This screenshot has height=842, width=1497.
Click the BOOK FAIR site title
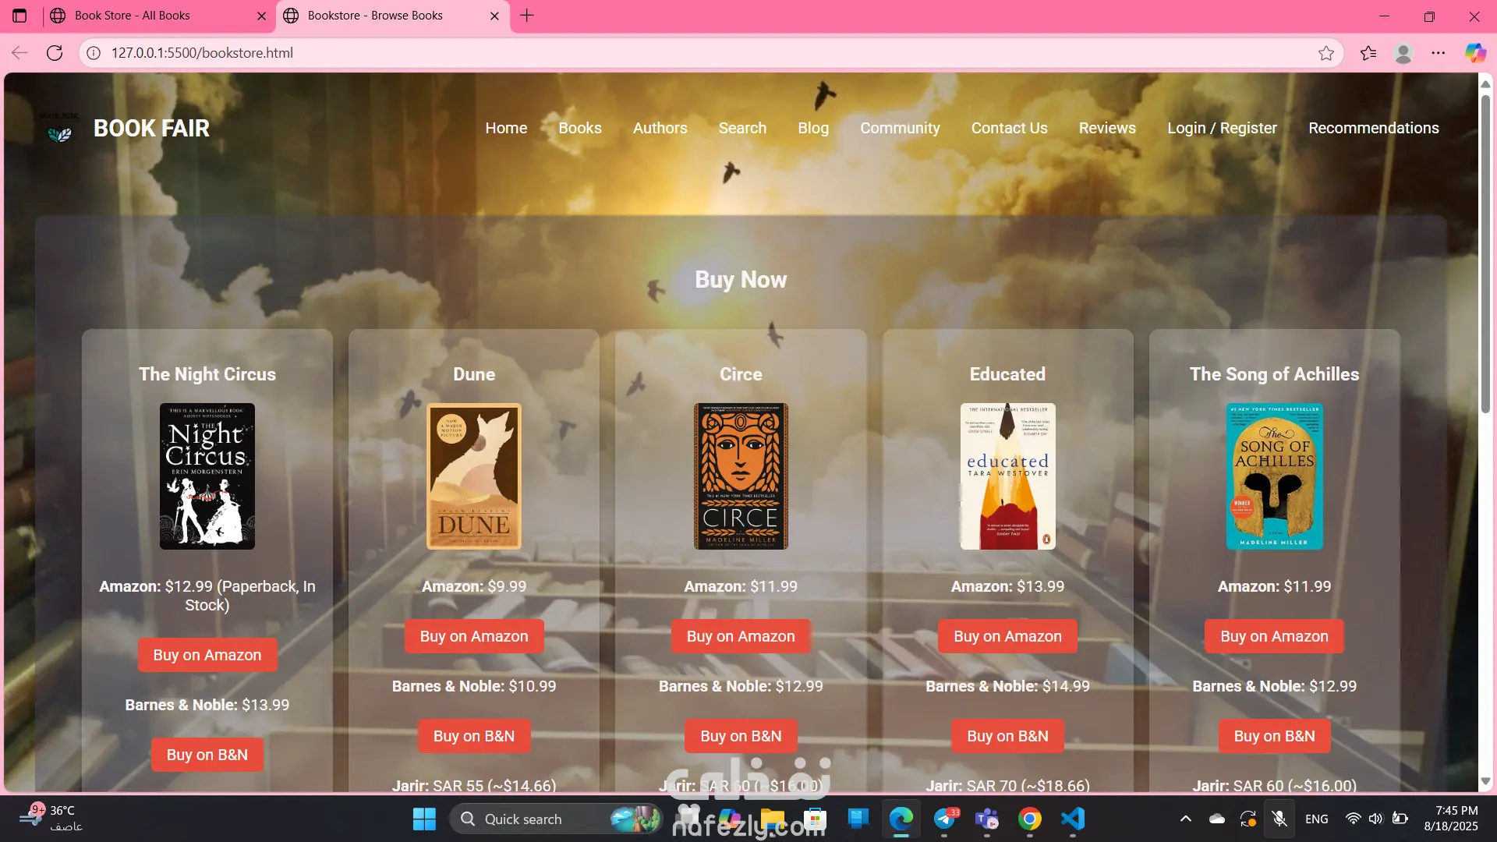pos(151,128)
